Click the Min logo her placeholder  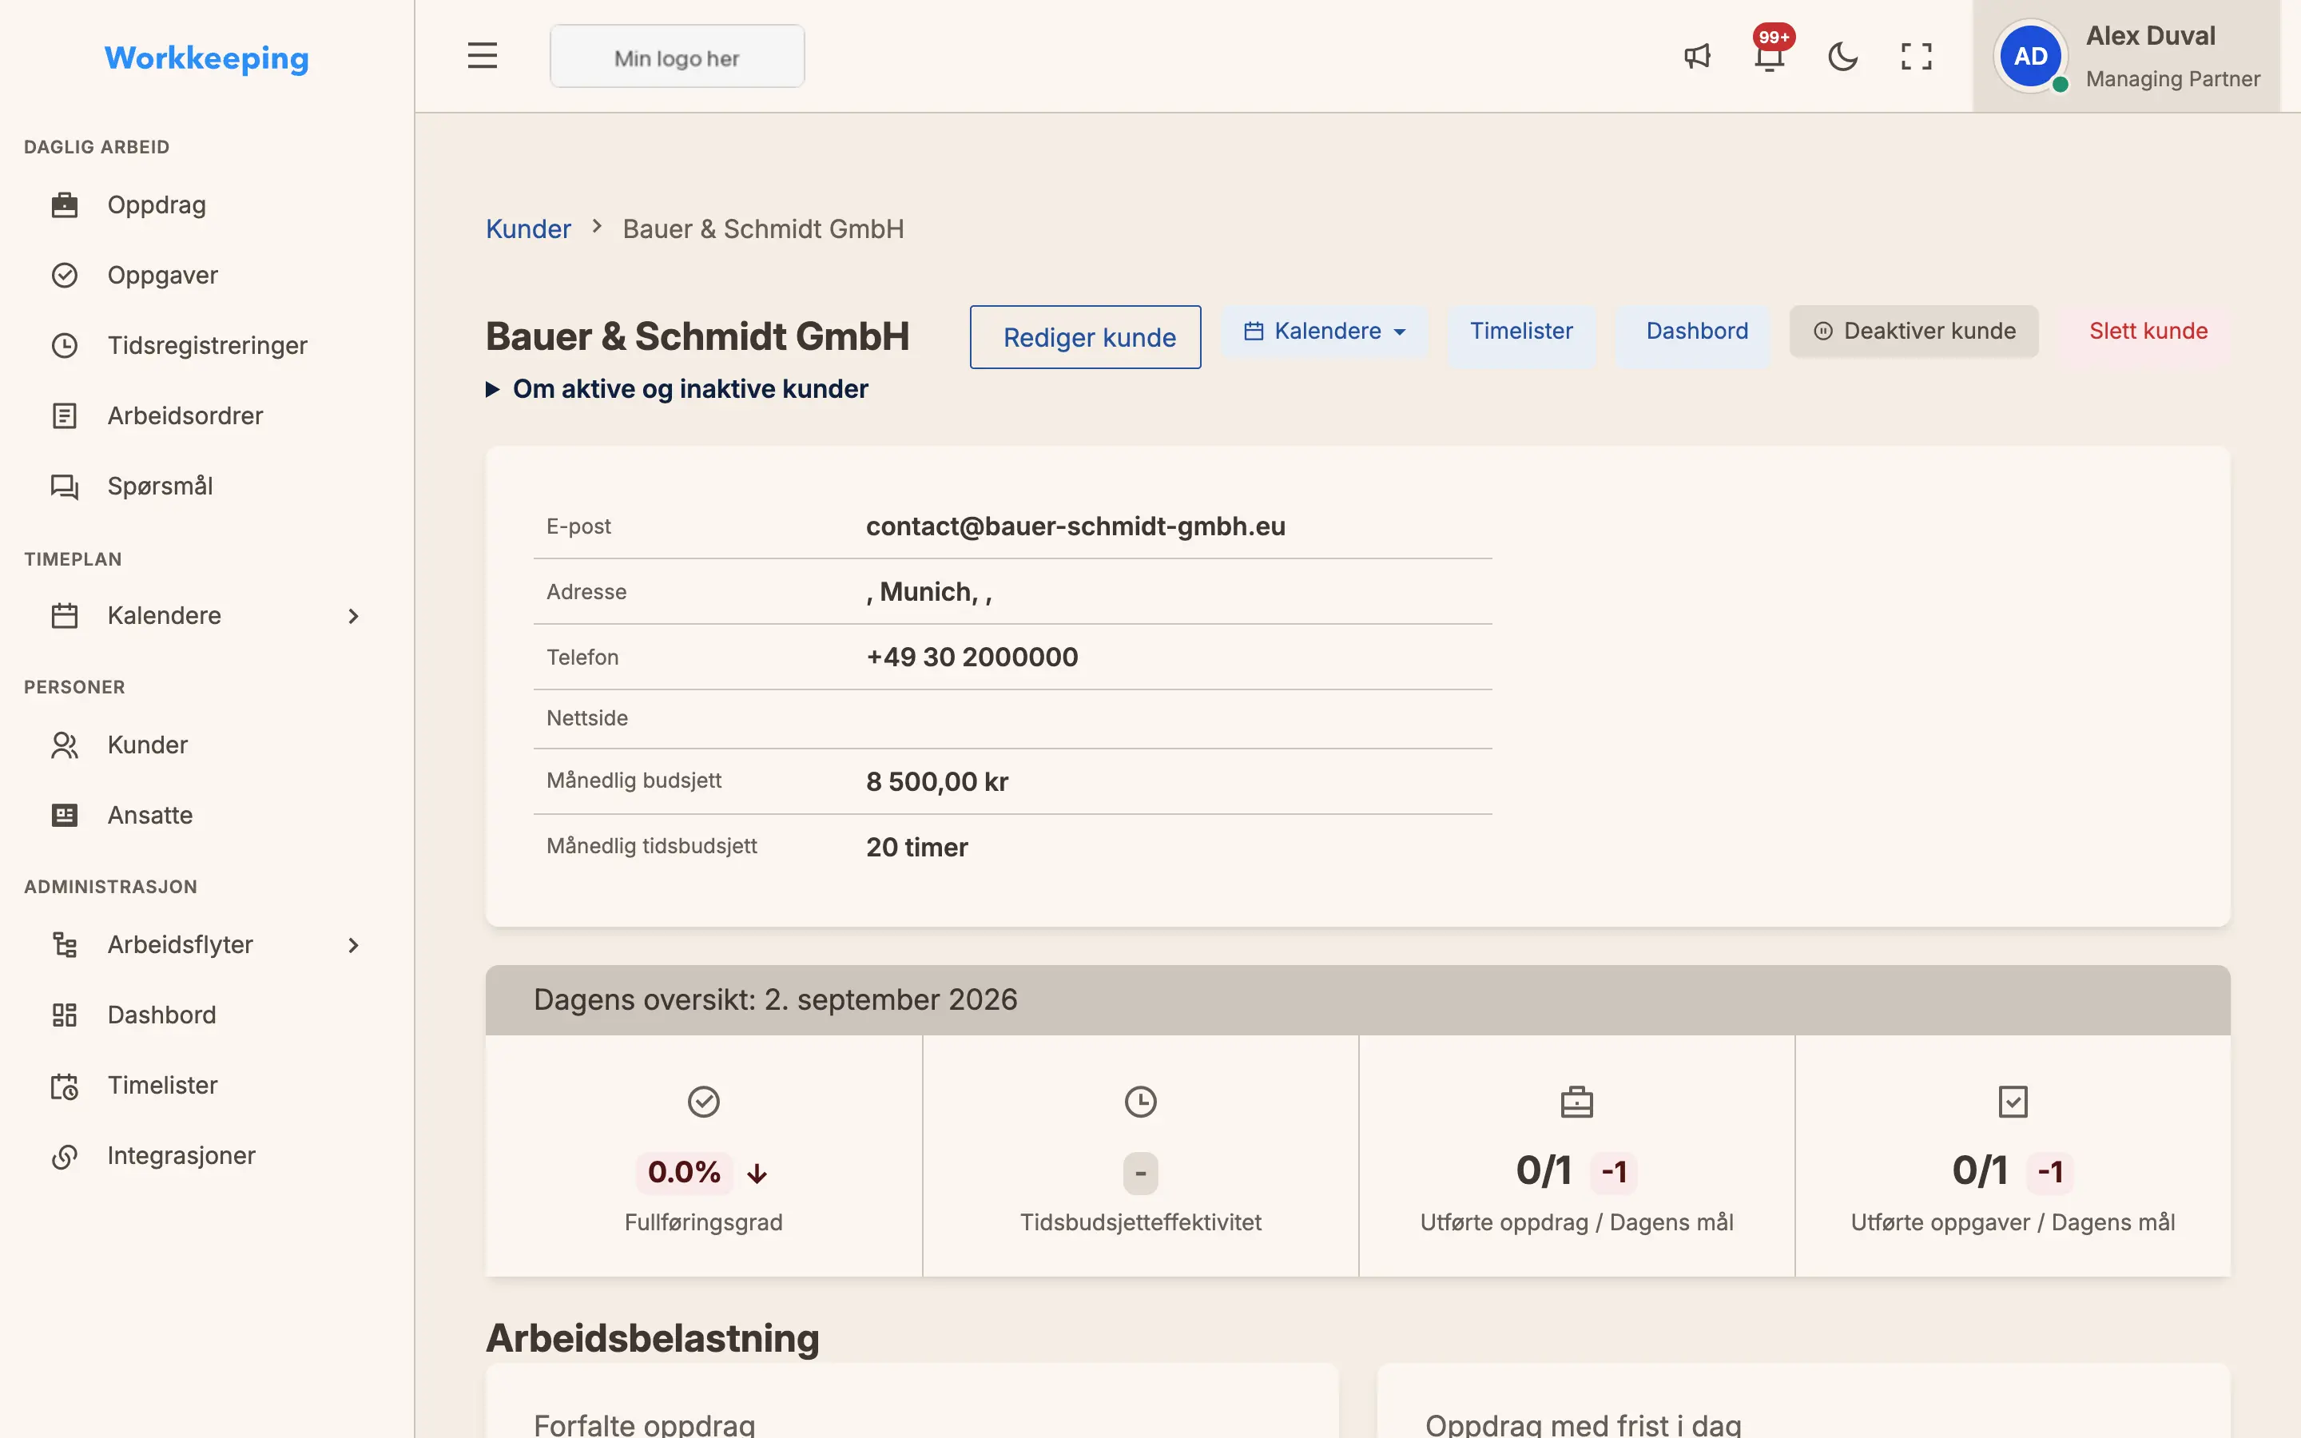pos(677,57)
